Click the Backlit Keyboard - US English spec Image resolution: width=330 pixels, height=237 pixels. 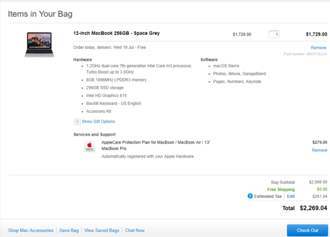click(113, 103)
